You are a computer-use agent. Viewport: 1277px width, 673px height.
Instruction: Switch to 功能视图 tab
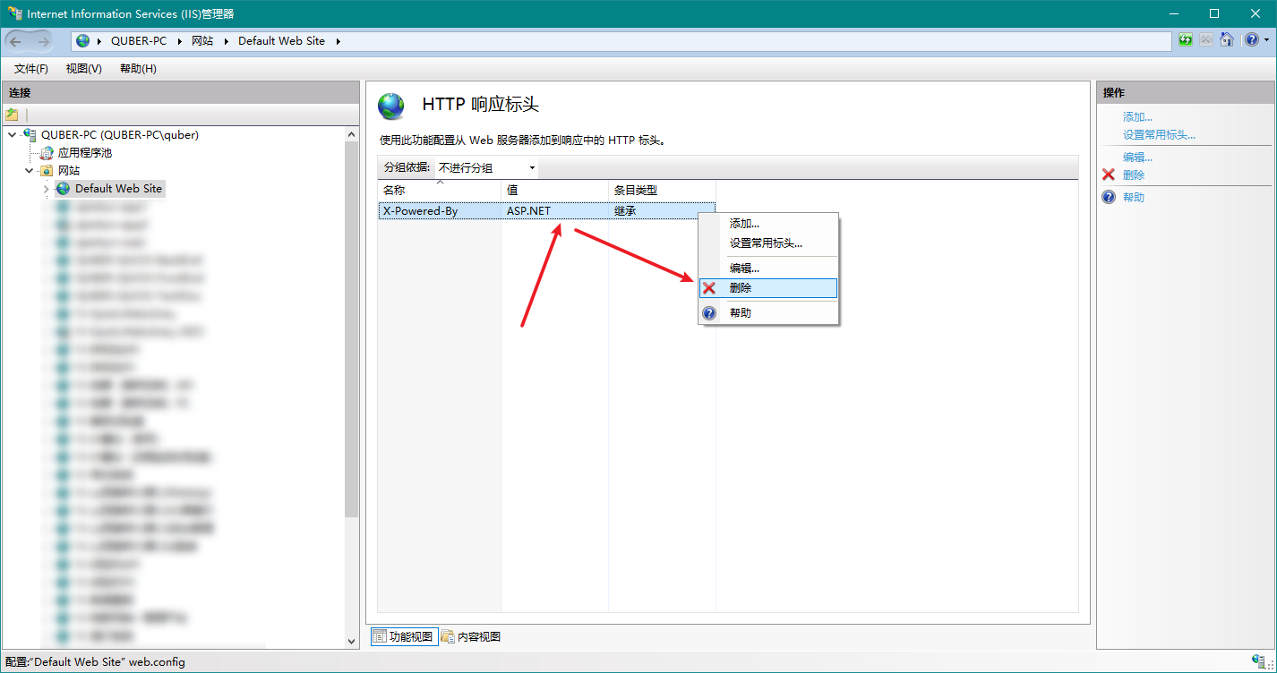point(403,637)
